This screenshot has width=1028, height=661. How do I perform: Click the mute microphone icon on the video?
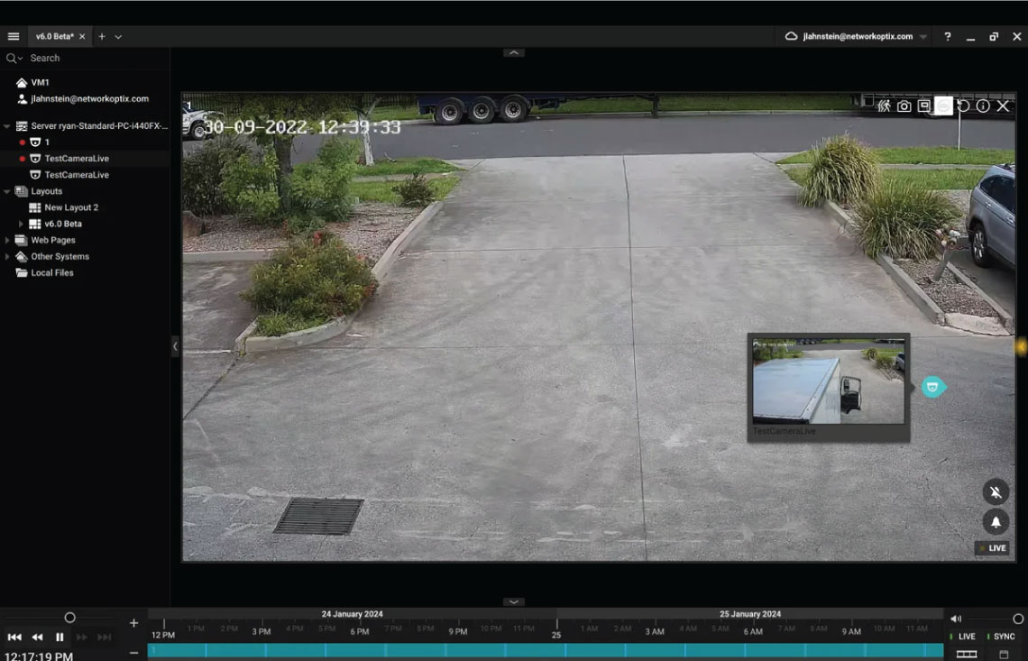996,492
